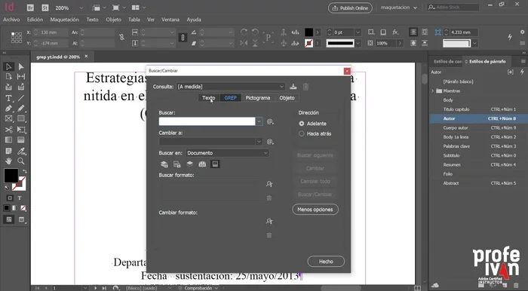Open Adobe Stock from St icon
The height and width of the screenshot is (291, 528).
coord(45,8)
